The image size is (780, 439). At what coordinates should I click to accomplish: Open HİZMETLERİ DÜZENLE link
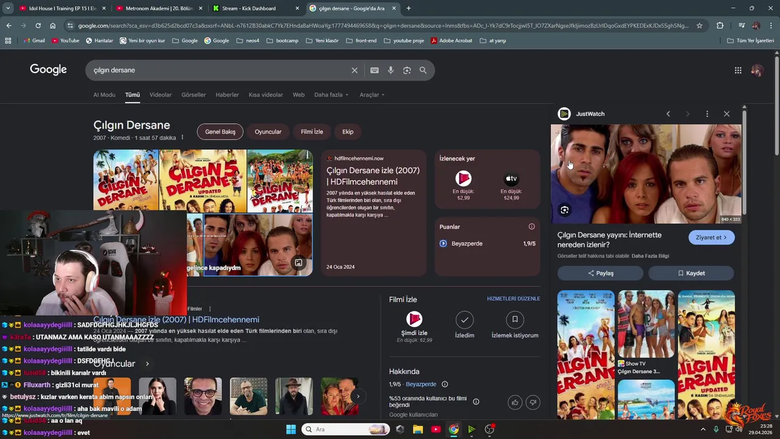[514, 299]
